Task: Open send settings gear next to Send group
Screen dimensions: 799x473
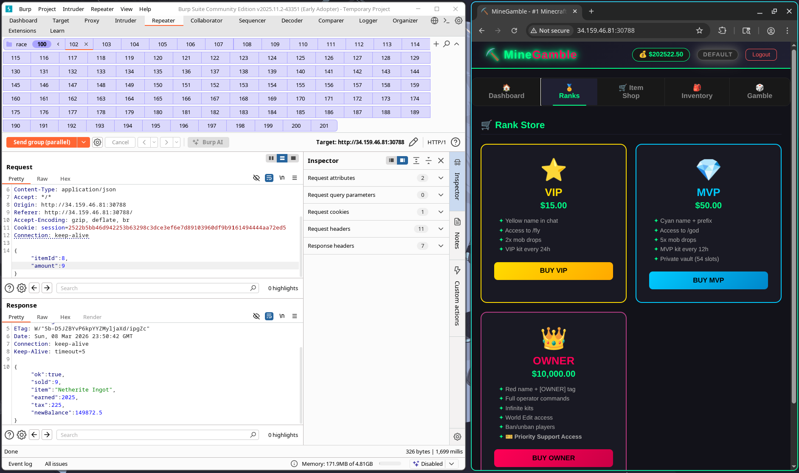Action: [x=98, y=142]
